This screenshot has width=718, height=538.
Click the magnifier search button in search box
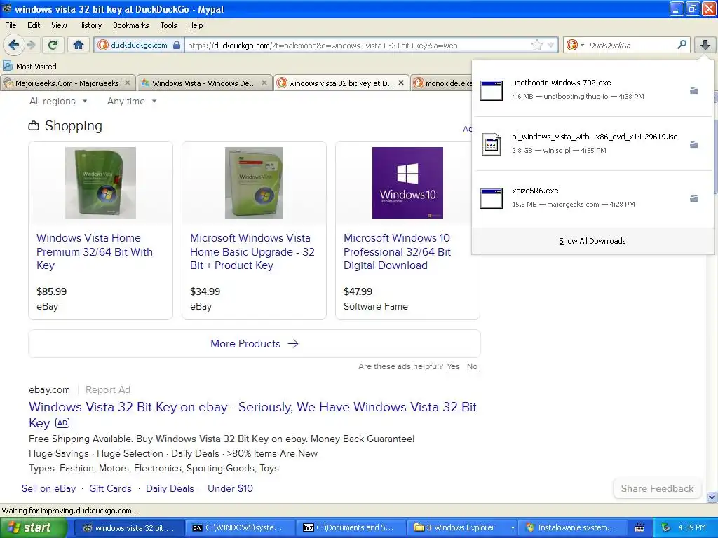point(682,45)
